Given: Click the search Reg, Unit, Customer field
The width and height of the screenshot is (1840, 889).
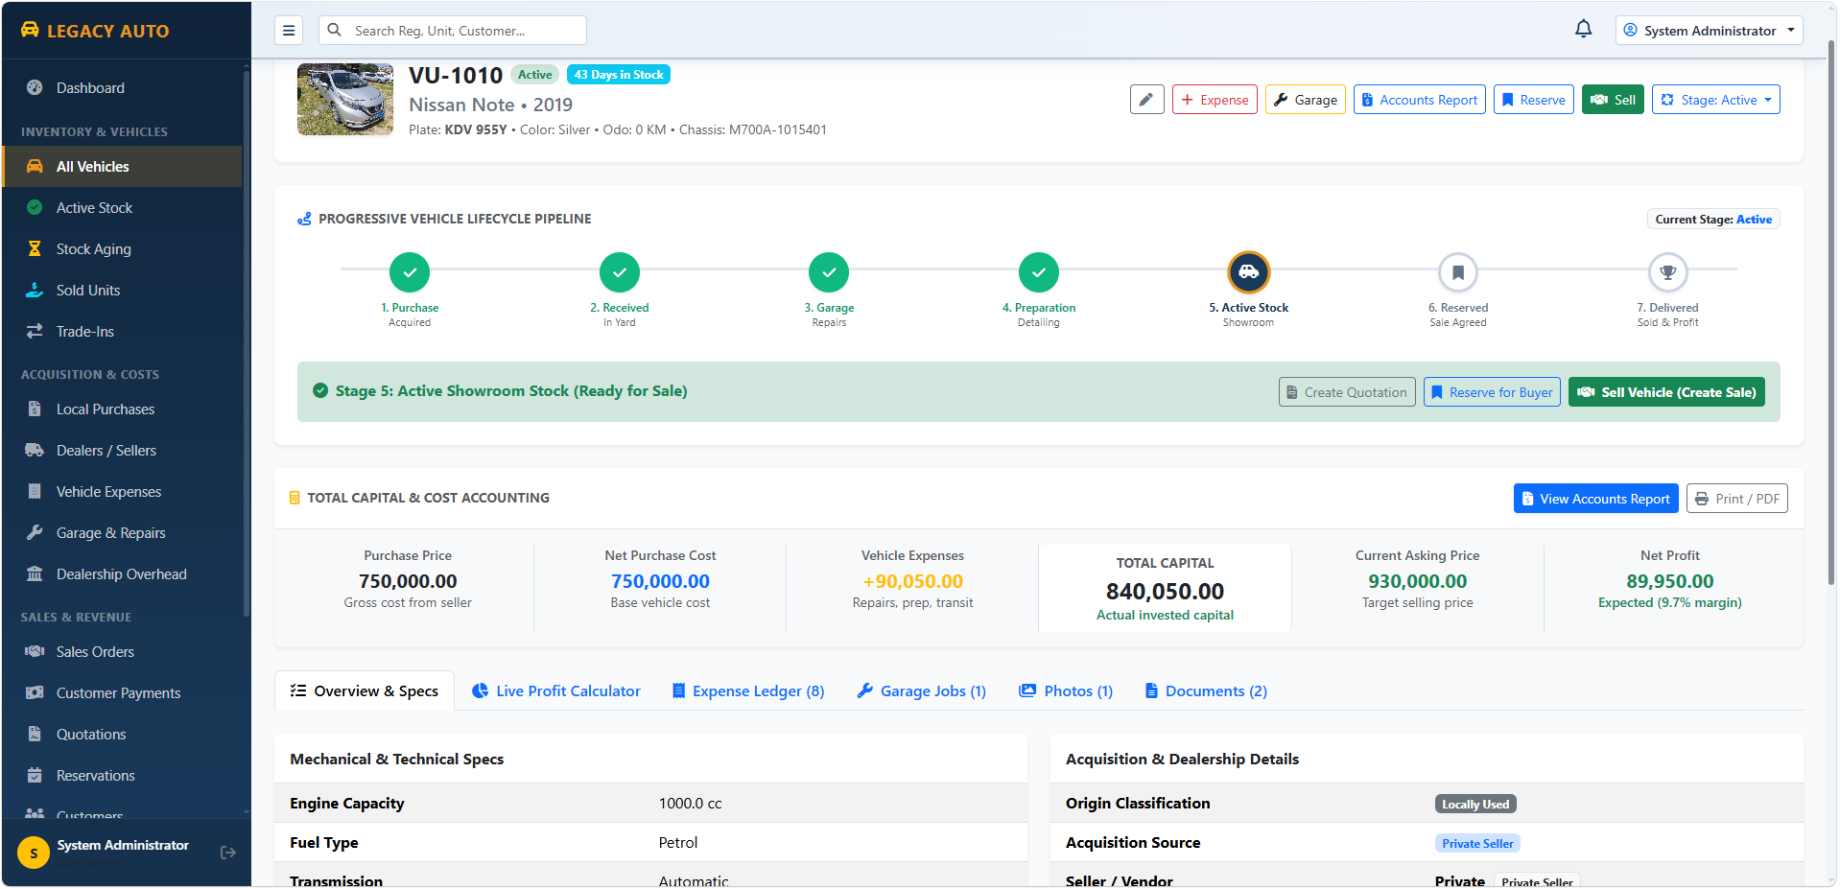Looking at the screenshot, I should coord(453,31).
